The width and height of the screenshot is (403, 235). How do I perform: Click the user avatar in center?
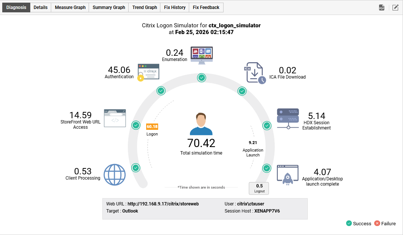201,124
